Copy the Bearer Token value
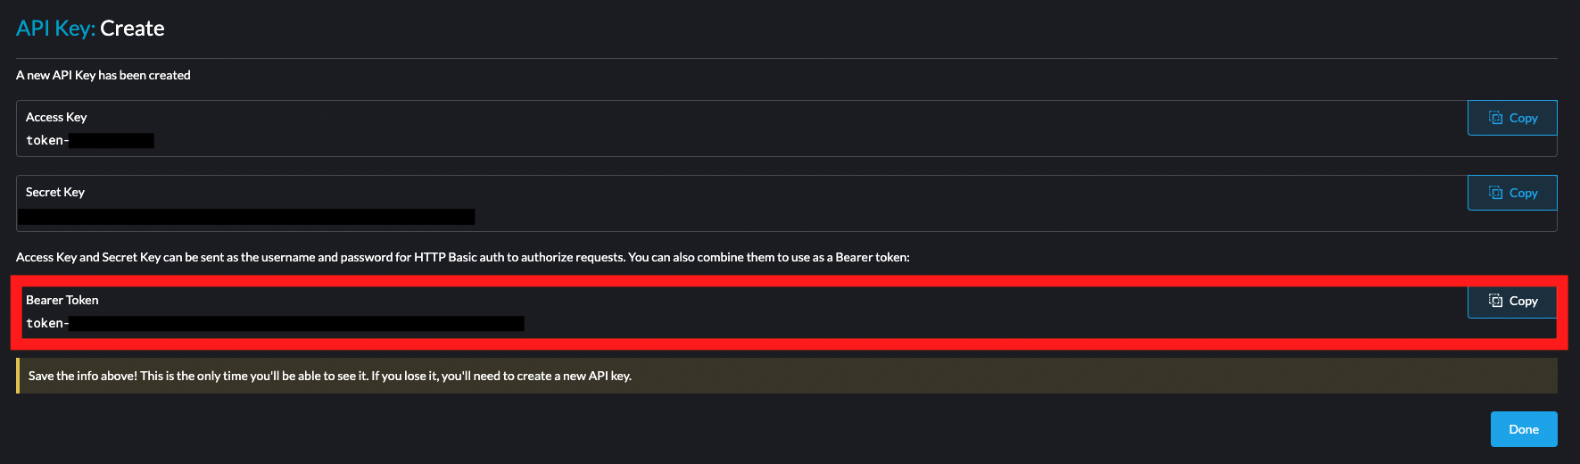 pyautogui.click(x=1512, y=301)
